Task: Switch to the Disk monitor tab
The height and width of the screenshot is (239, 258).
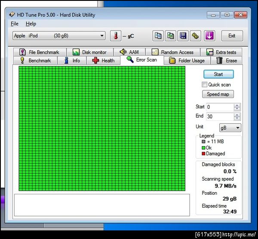Action: (x=90, y=52)
